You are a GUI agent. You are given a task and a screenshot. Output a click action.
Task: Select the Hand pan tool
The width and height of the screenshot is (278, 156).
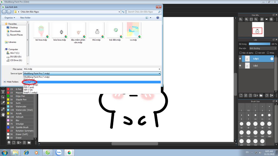click(x=3, y=115)
